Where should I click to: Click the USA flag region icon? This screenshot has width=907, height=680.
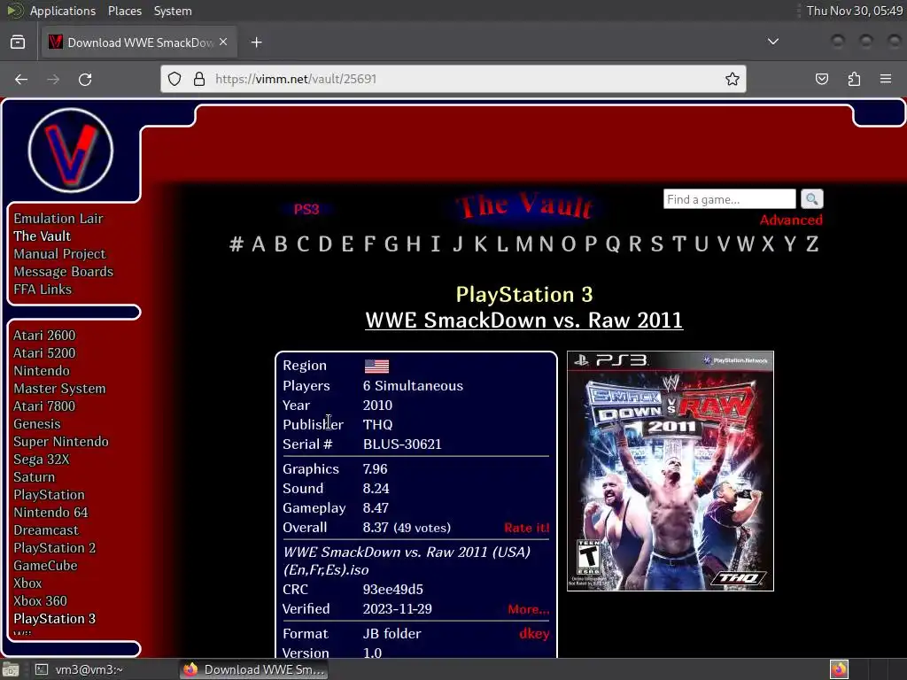(x=376, y=366)
